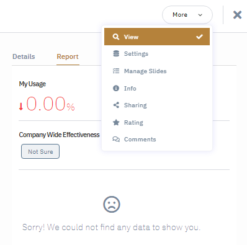Pick Rating from the More menu
247x245 pixels.
click(157, 122)
